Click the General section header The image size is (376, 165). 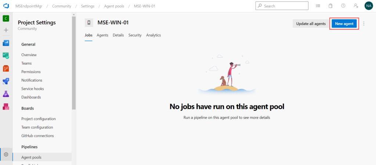pyautogui.click(x=28, y=44)
